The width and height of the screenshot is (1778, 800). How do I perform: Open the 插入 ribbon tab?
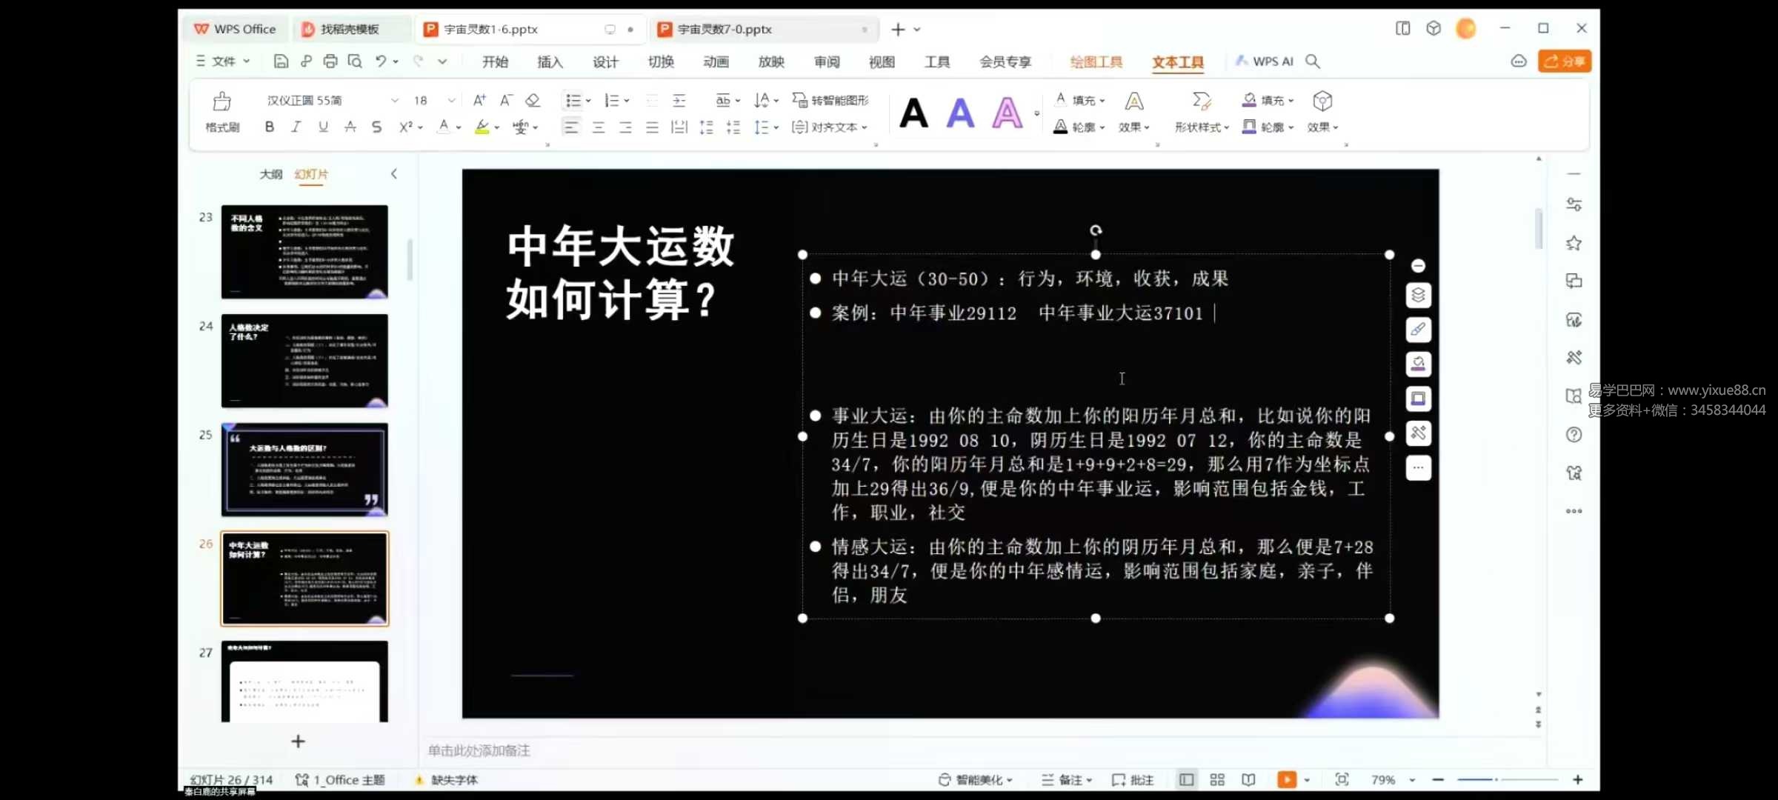click(x=550, y=61)
